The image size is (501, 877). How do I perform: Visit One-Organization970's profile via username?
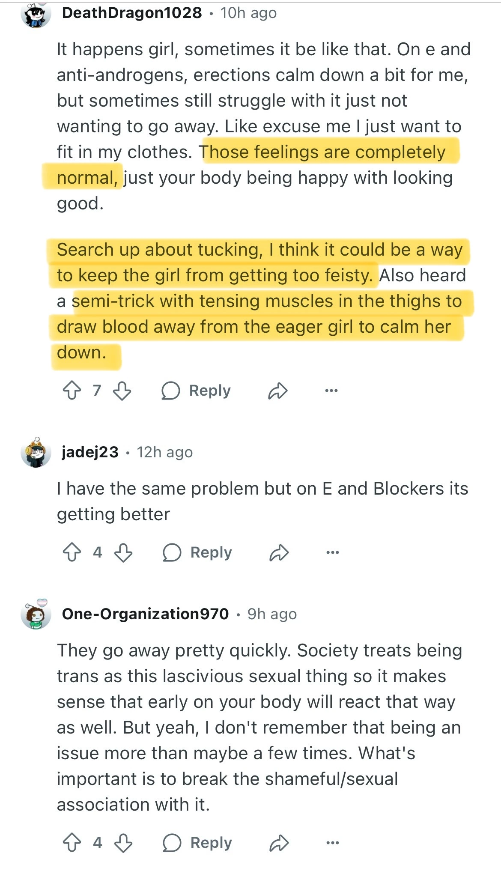point(146,614)
